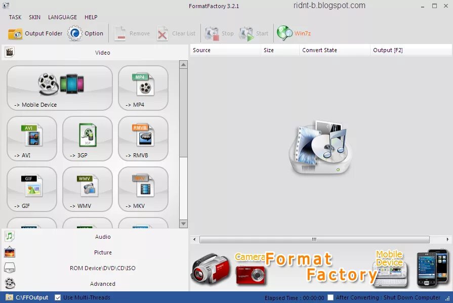Click the format list scroll down arrow
Image resolution: width=453 pixels, height=303 pixels.
(183, 224)
